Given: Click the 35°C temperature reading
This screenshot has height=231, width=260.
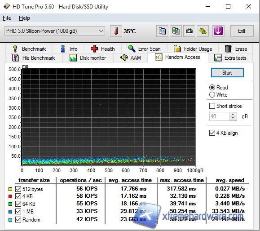Looking at the screenshot, I should click(130, 31).
